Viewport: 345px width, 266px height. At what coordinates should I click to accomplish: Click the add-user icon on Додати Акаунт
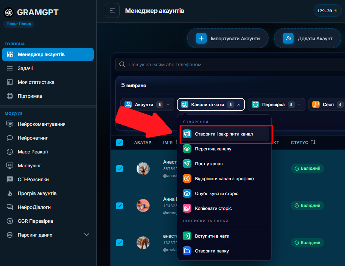click(288, 38)
